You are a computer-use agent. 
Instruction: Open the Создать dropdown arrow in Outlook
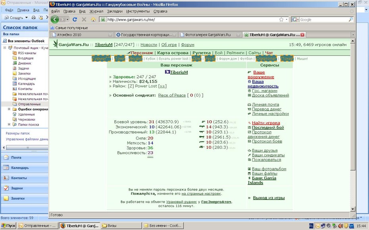click(x=27, y=17)
